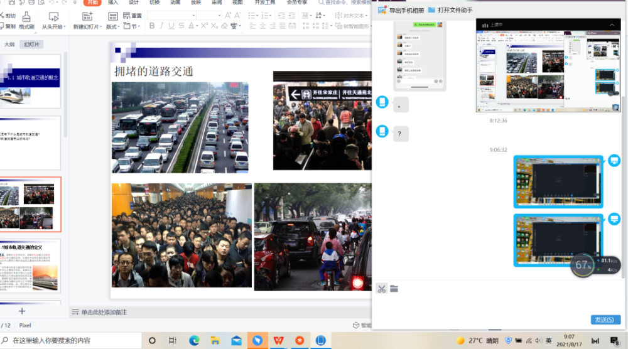
Task: Open the 插入 Insert ribbon tab
Action: point(113,3)
